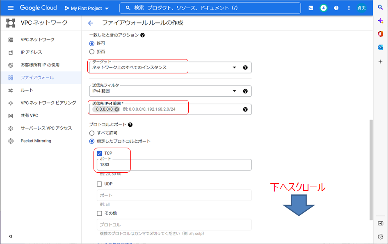Expand the ターゲット dropdown
This screenshot has height=244, width=388.
[x=235, y=68]
